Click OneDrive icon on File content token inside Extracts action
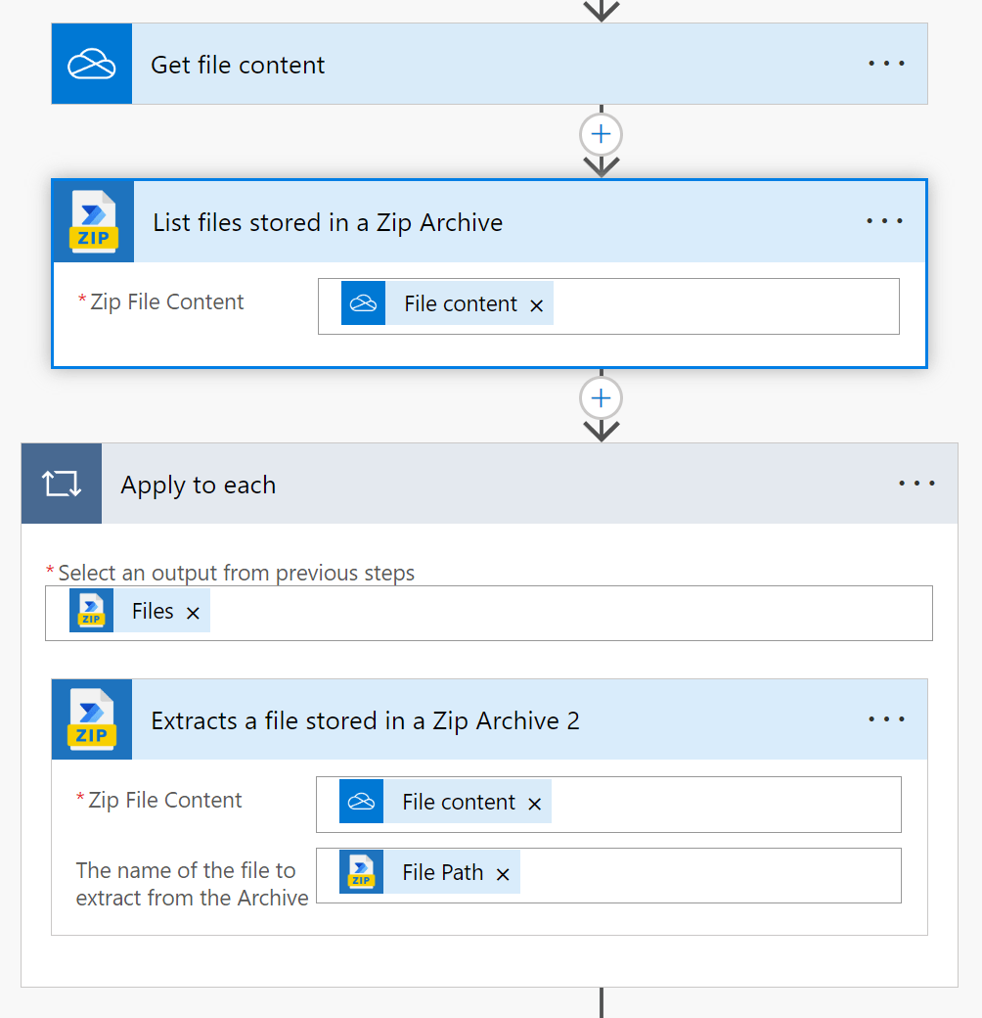The width and height of the screenshot is (982, 1018). tap(361, 801)
